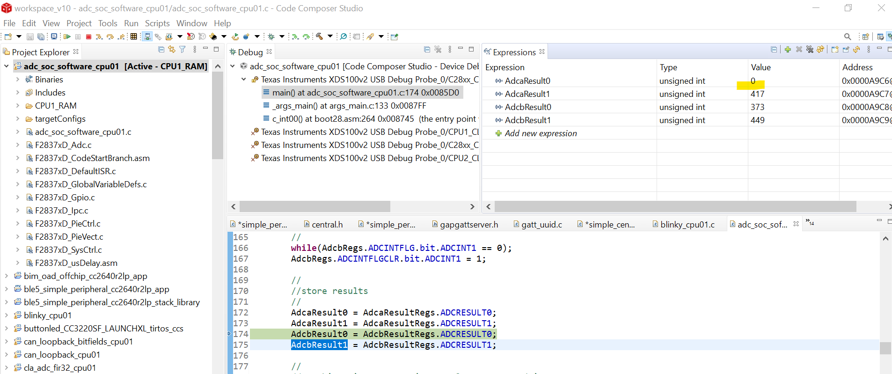Click the hammer Build icon
The image size is (892, 374).
click(x=320, y=37)
